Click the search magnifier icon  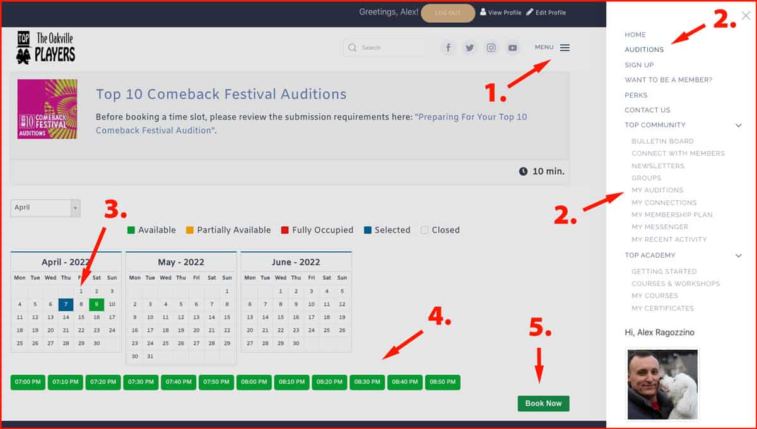(352, 47)
